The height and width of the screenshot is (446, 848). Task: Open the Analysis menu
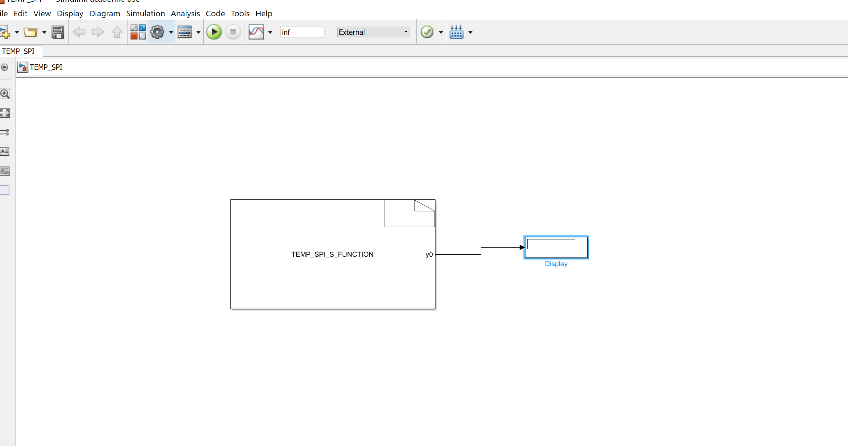click(x=185, y=13)
